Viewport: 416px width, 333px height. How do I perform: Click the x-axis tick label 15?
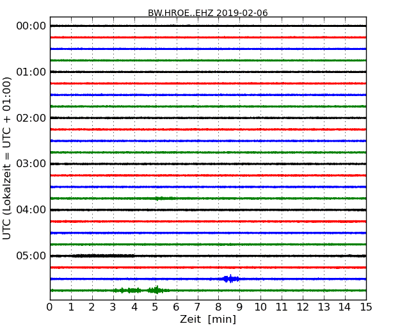366,307
